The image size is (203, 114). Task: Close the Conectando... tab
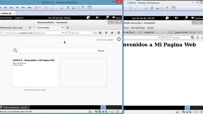[62, 28]
